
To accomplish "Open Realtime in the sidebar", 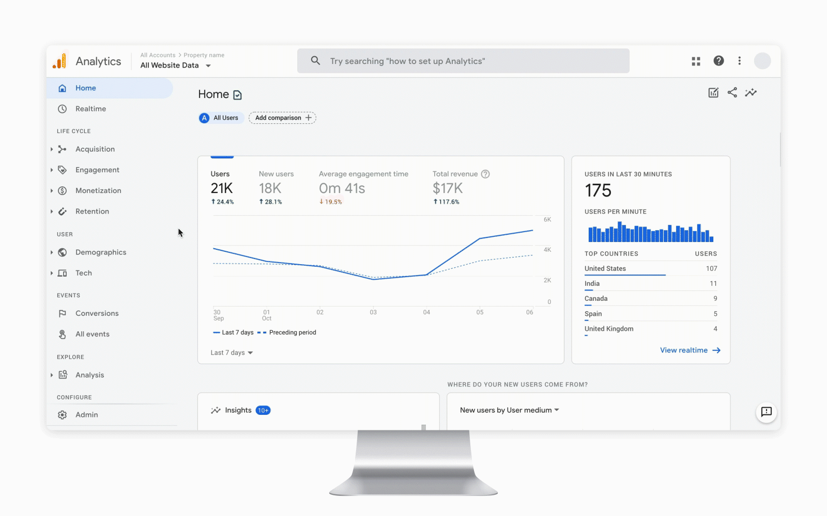I will 110,109.
